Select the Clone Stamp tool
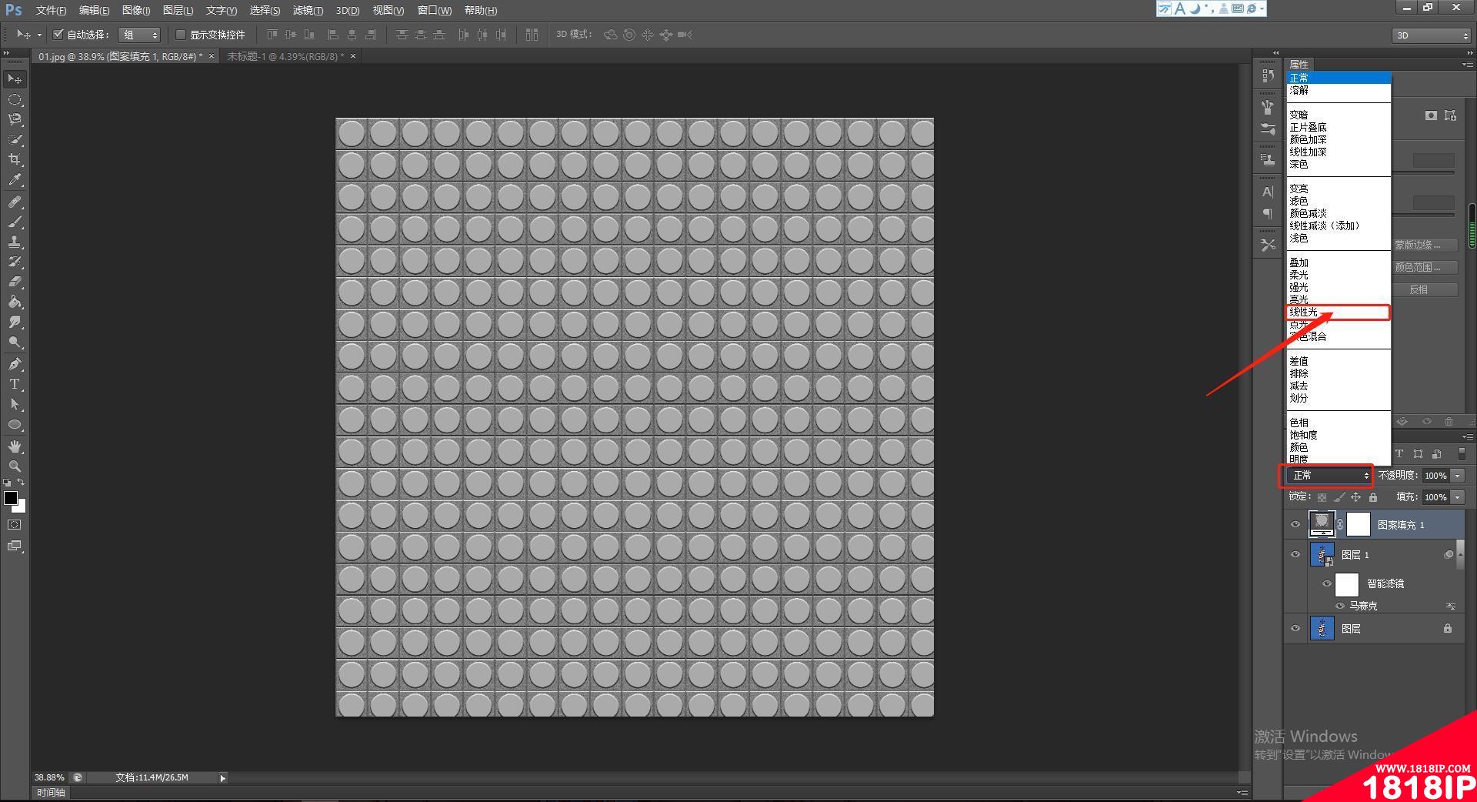Image resolution: width=1477 pixels, height=802 pixels. (x=15, y=242)
